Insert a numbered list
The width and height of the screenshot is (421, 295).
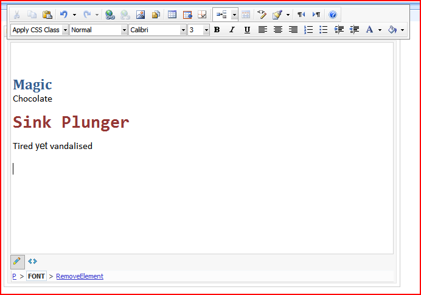[308, 30]
